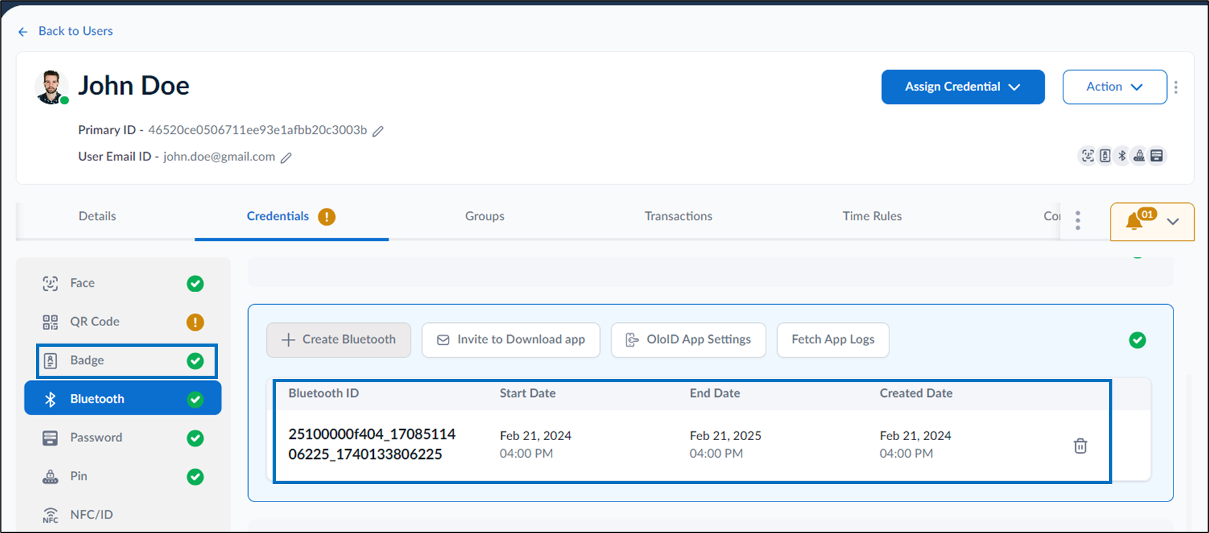This screenshot has width=1209, height=533.
Task: Click the End Date column header
Action: (715, 393)
